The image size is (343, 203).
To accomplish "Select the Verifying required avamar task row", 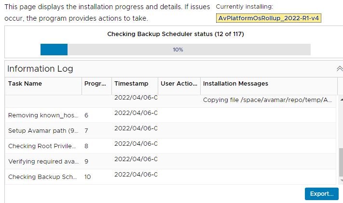I will coord(42,162).
